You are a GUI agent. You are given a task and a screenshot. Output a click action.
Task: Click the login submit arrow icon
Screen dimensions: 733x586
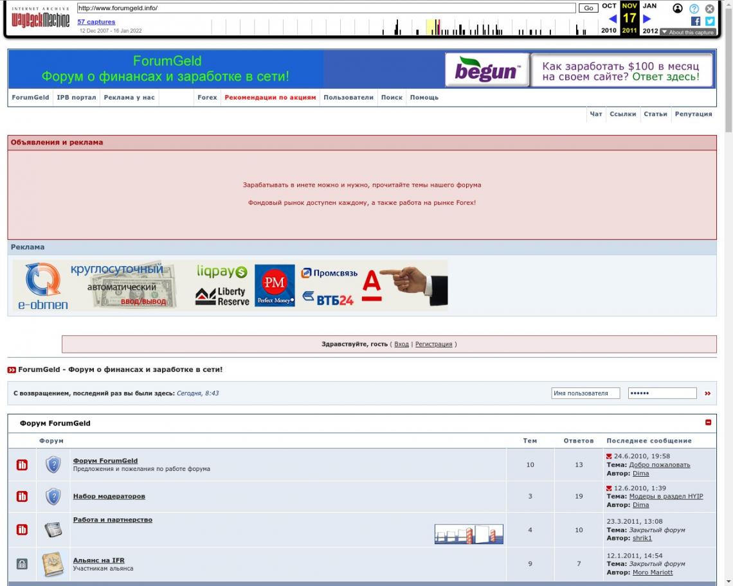tap(708, 393)
